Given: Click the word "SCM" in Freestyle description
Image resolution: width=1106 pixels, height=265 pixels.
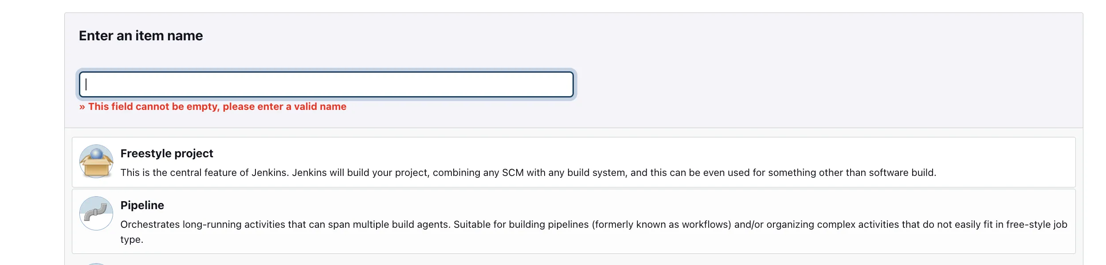Looking at the screenshot, I should pyautogui.click(x=513, y=172).
